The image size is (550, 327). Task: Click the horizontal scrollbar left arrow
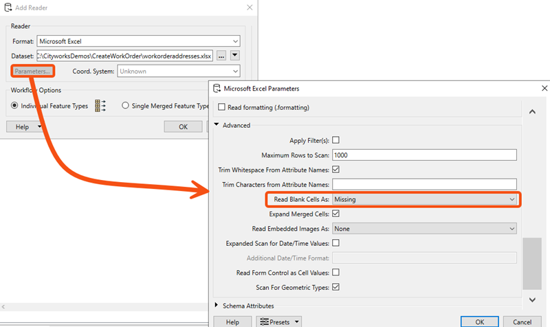coord(3,307)
